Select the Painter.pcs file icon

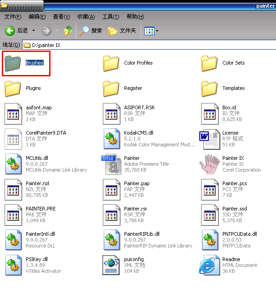point(210,190)
